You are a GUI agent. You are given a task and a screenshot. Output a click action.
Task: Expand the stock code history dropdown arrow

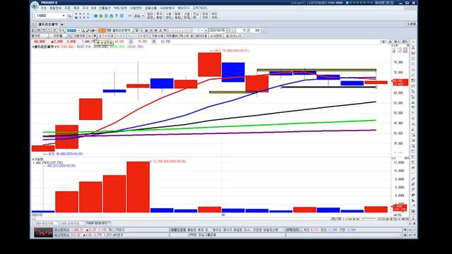click(79, 30)
